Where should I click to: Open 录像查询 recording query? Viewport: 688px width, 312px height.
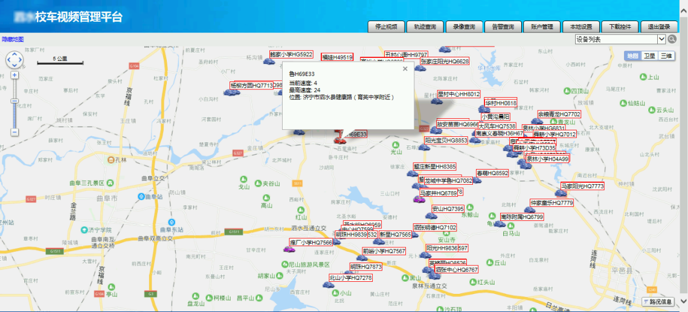[464, 27]
